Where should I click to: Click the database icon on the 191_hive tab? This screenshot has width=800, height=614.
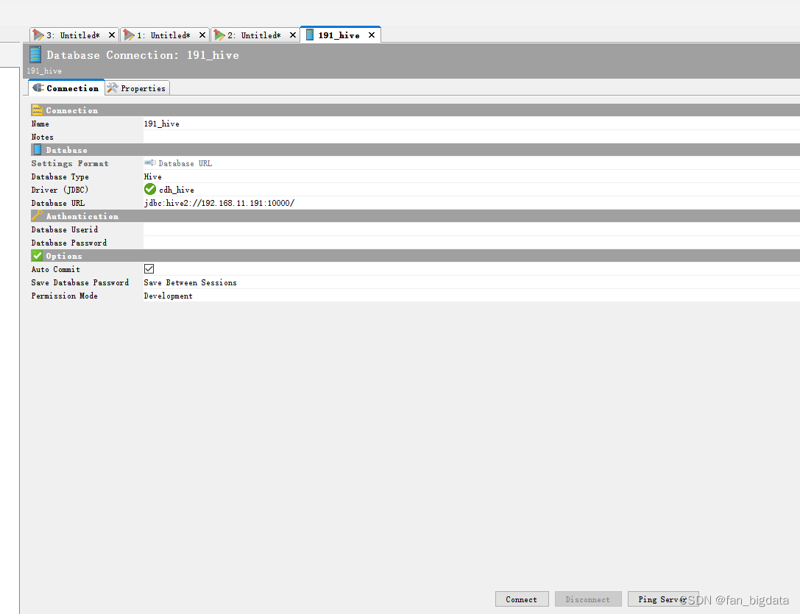pyautogui.click(x=310, y=35)
